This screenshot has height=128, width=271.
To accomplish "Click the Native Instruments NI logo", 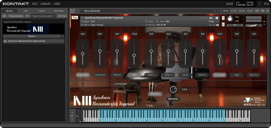I will [x=267, y=4].
